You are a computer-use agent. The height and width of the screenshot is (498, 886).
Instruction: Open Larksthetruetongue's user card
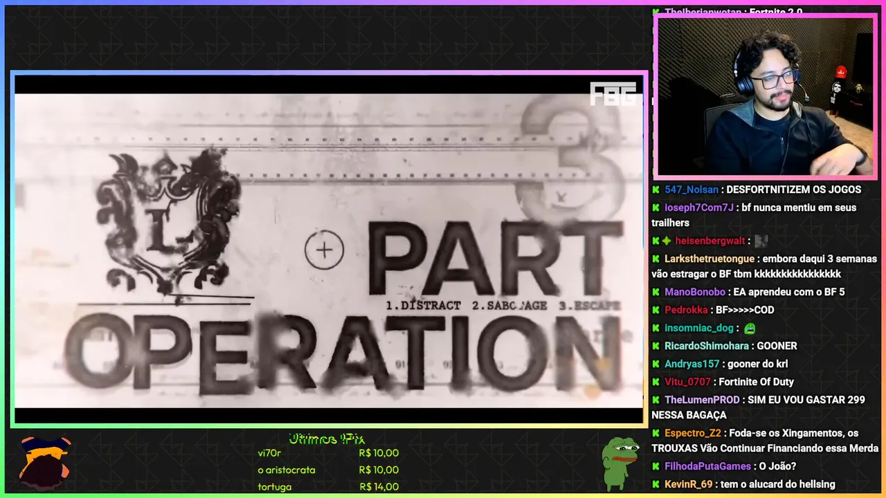pos(709,259)
